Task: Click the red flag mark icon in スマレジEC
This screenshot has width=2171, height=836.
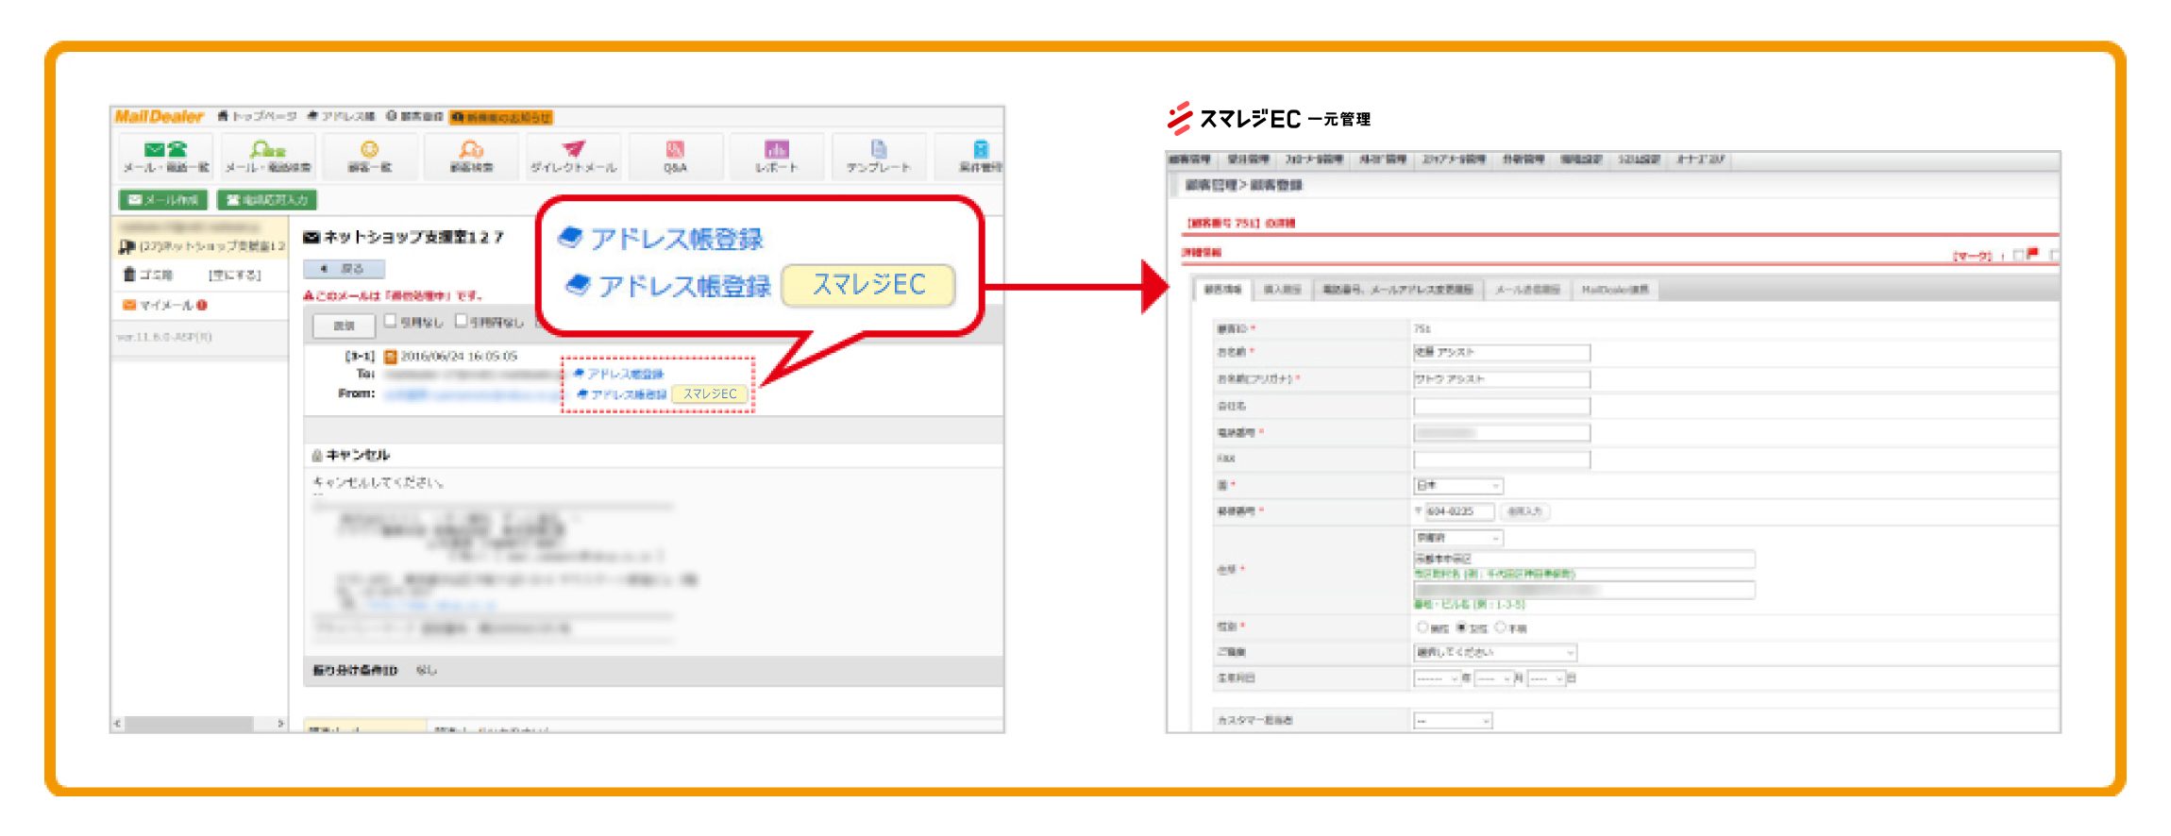Action: tap(2032, 254)
